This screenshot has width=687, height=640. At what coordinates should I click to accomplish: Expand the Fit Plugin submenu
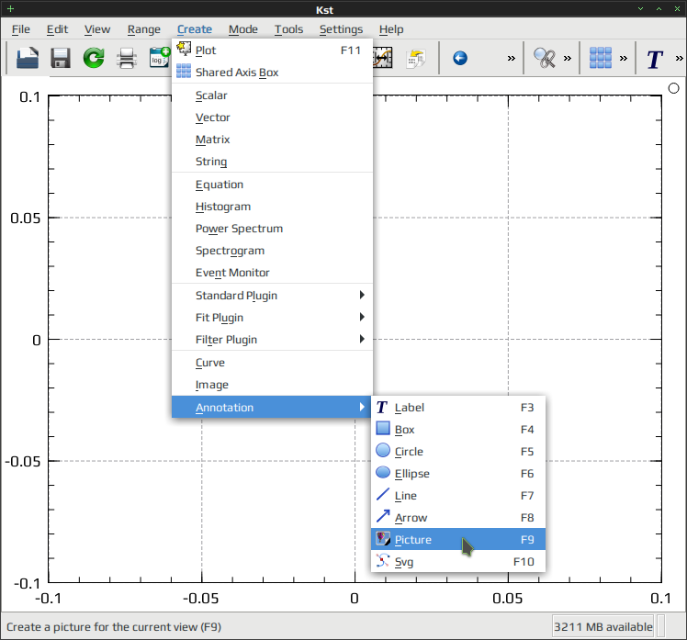click(272, 317)
